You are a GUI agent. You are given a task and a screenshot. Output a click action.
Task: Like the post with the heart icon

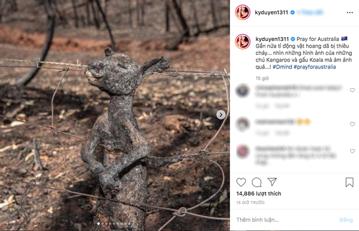241,182
